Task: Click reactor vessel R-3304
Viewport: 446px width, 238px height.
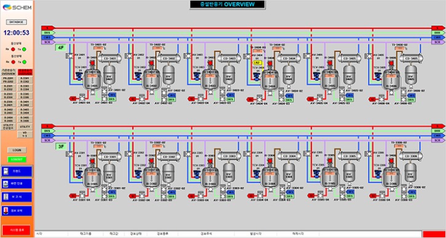Action: coord(270,178)
